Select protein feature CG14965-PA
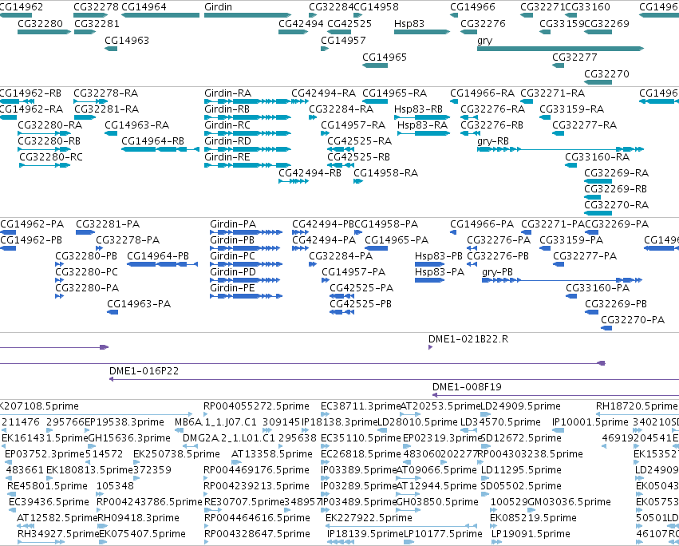 pos(377,248)
